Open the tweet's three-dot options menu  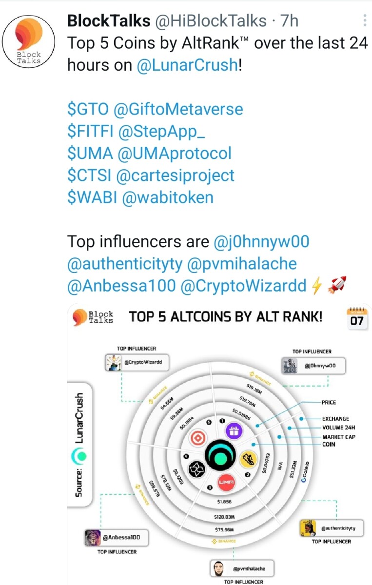click(x=365, y=21)
